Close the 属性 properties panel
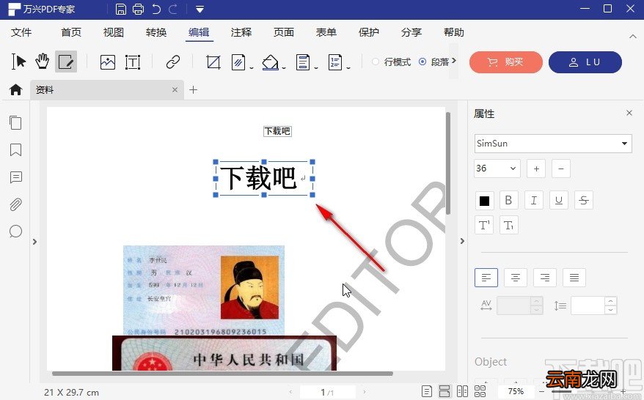 click(629, 113)
